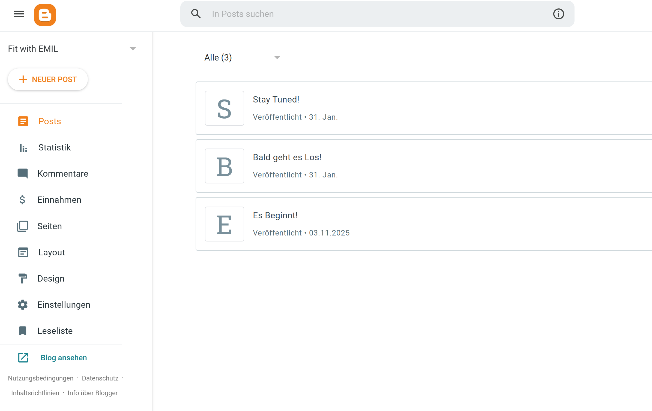Open the Alle (3) filter dropdown
The width and height of the screenshot is (652, 411).
pyautogui.click(x=277, y=58)
